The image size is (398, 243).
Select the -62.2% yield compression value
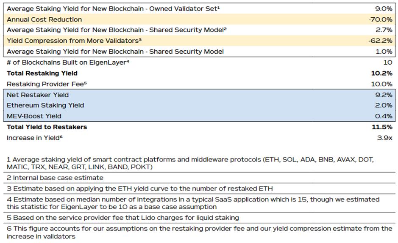pos(380,41)
